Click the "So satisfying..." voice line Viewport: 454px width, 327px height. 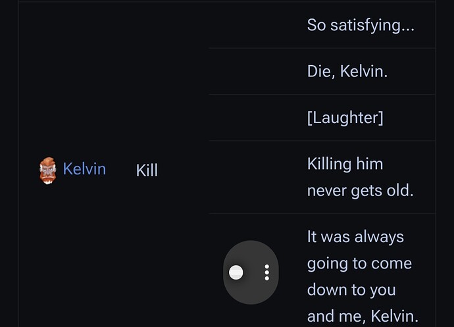[x=361, y=25]
